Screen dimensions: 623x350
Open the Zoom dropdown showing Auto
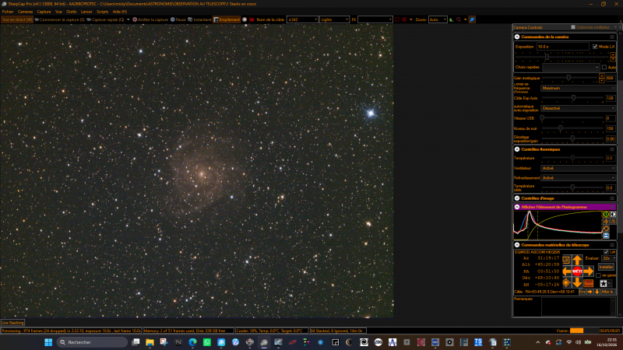pyautogui.click(x=438, y=19)
